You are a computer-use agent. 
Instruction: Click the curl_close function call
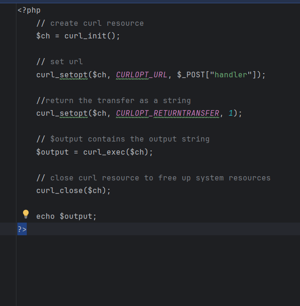click(x=59, y=191)
